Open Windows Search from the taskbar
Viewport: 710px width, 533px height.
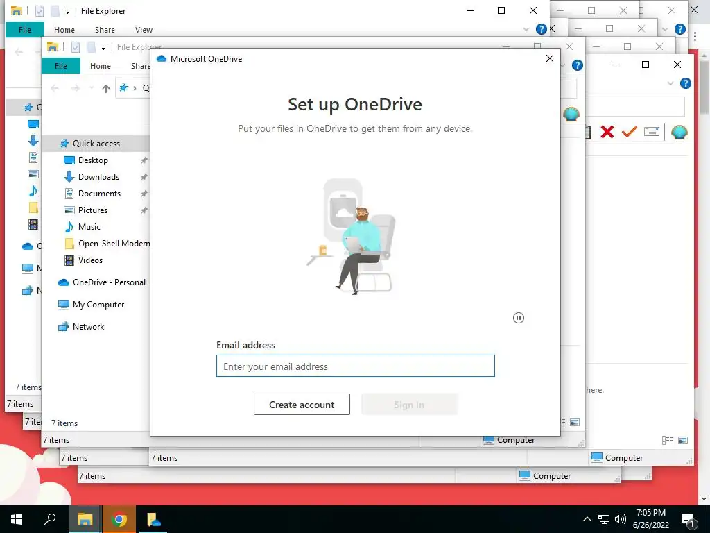50,519
